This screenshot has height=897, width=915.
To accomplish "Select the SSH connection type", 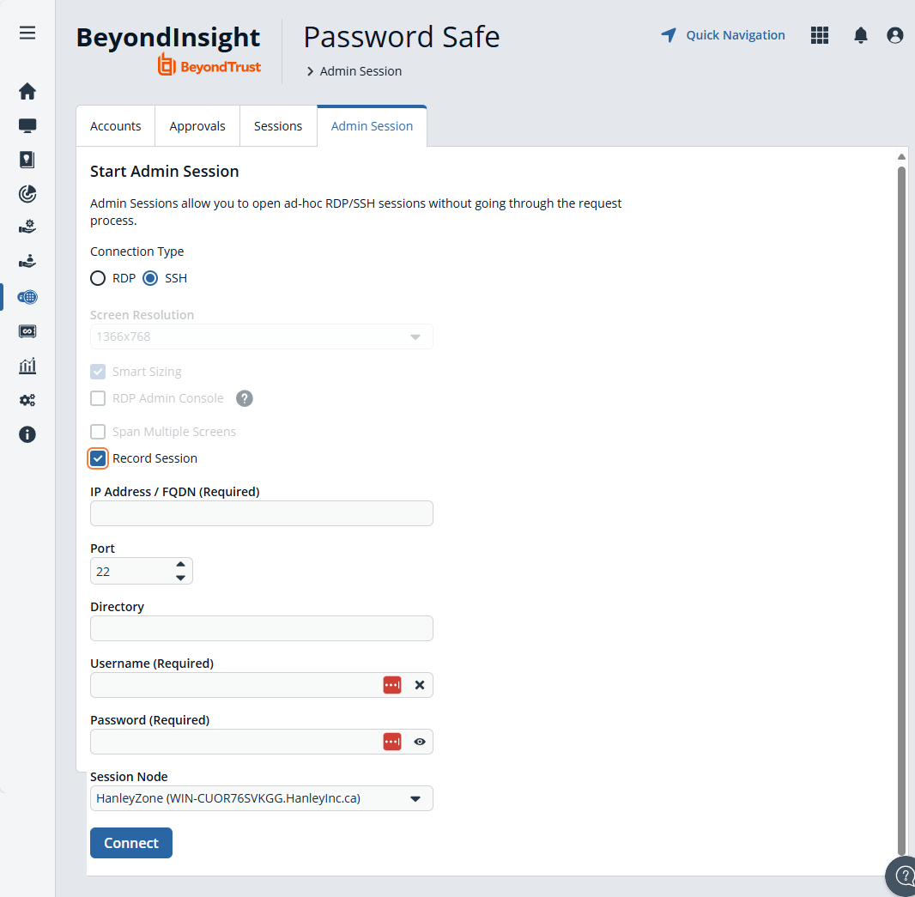I will (150, 278).
